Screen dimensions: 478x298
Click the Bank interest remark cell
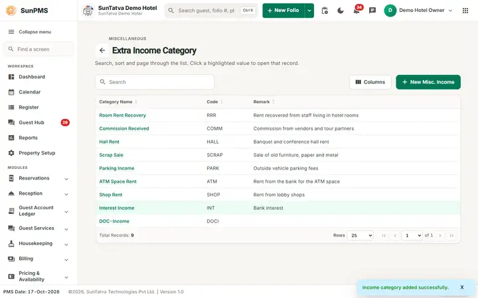coord(268,208)
